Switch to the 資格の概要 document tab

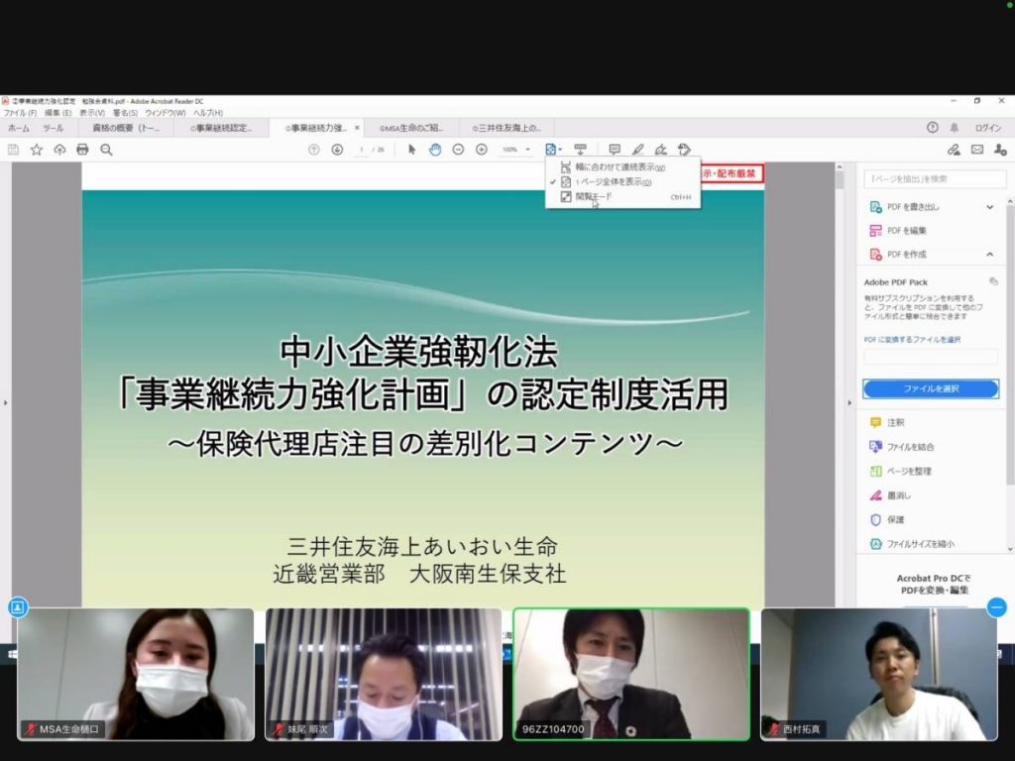[126, 128]
